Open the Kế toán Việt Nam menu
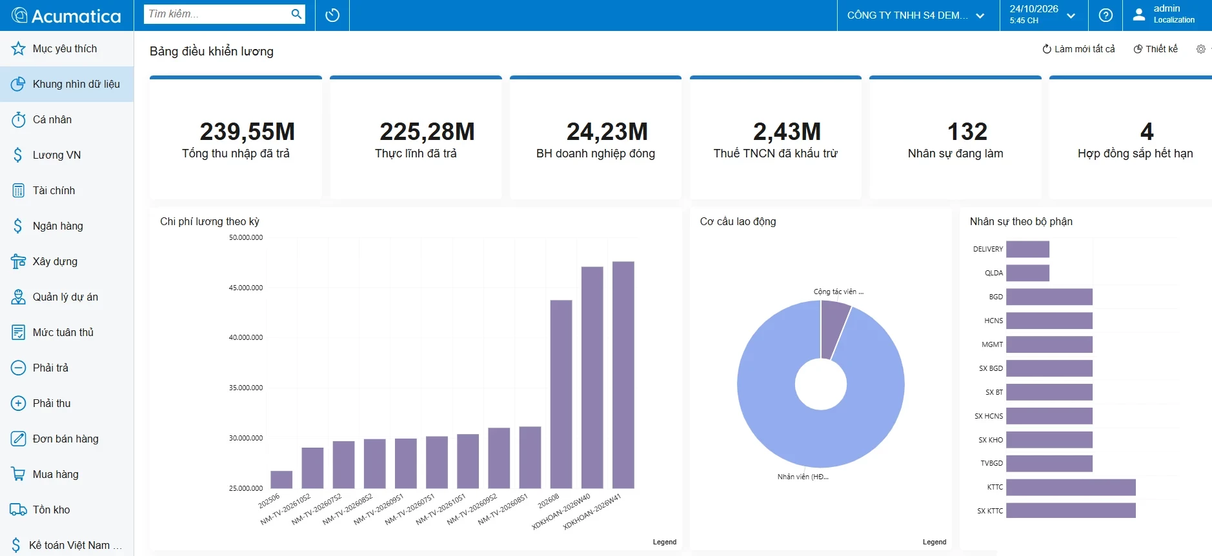The width and height of the screenshot is (1212, 556). [x=66, y=545]
